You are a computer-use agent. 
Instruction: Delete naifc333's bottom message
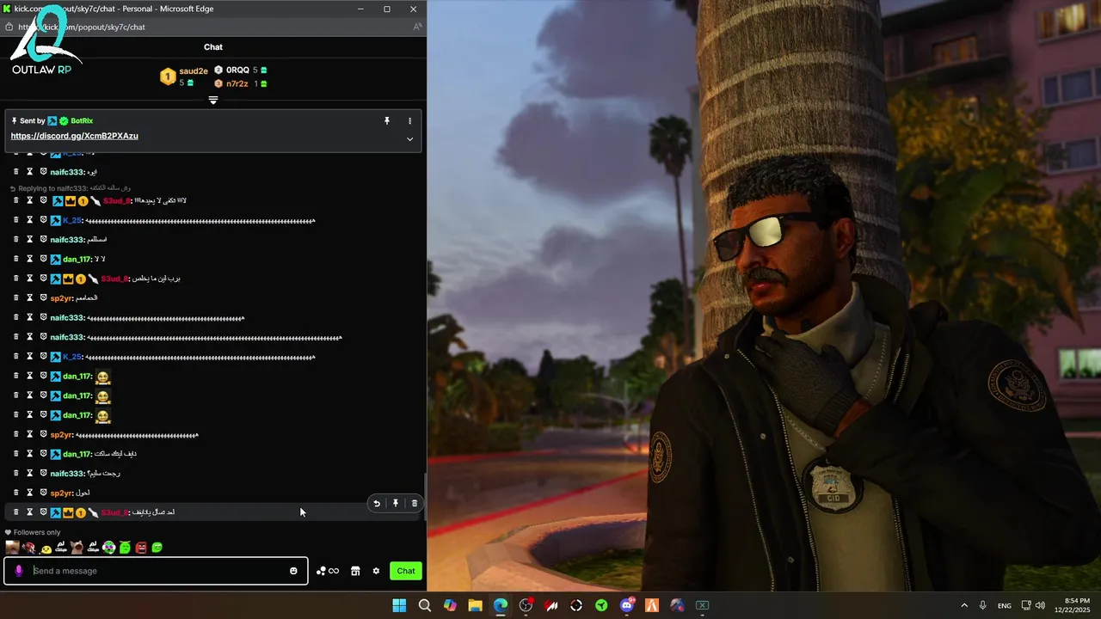15,473
